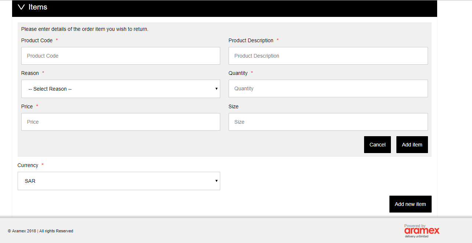Click the Product Code input field

(120, 56)
